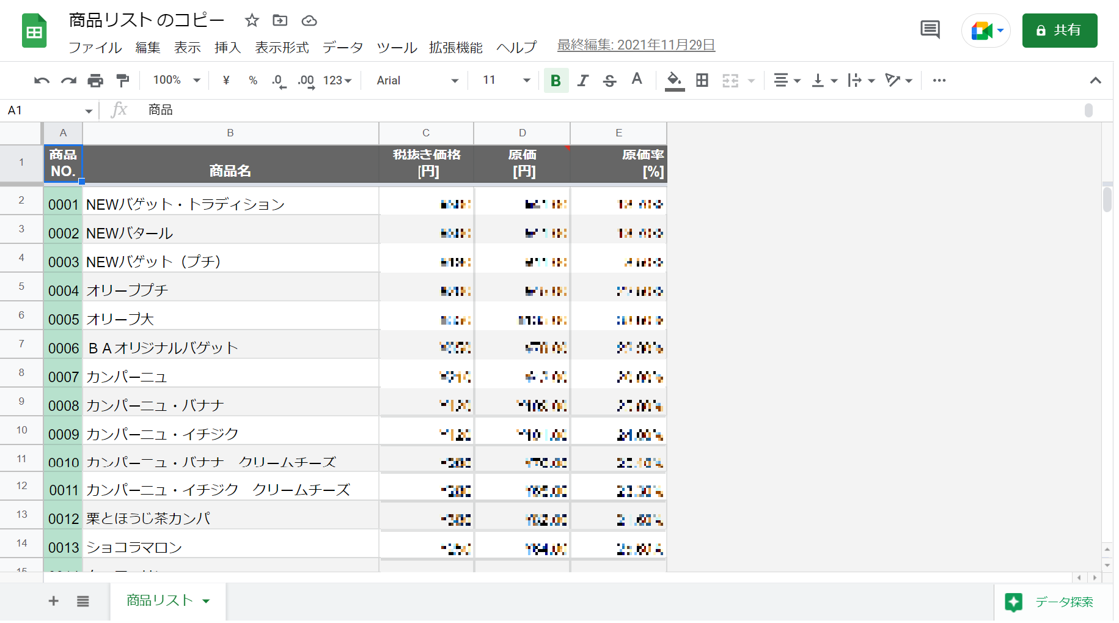Open the font size dropdown

point(506,81)
